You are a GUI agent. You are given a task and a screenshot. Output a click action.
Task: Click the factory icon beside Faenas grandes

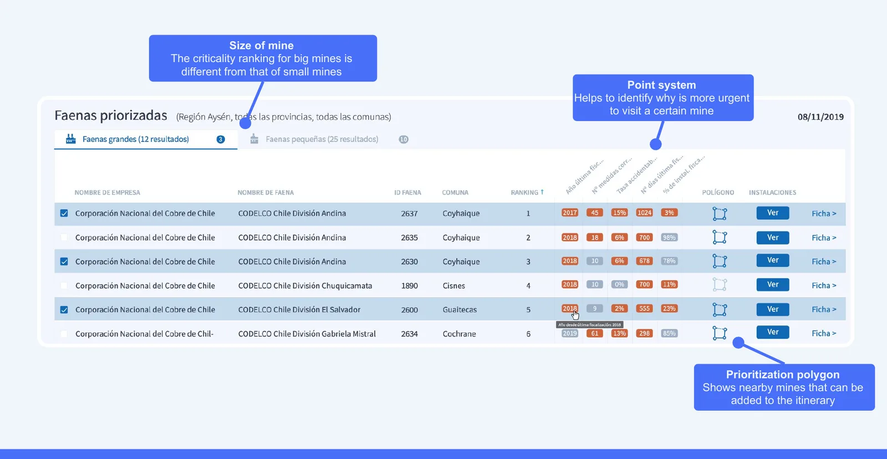click(x=70, y=139)
